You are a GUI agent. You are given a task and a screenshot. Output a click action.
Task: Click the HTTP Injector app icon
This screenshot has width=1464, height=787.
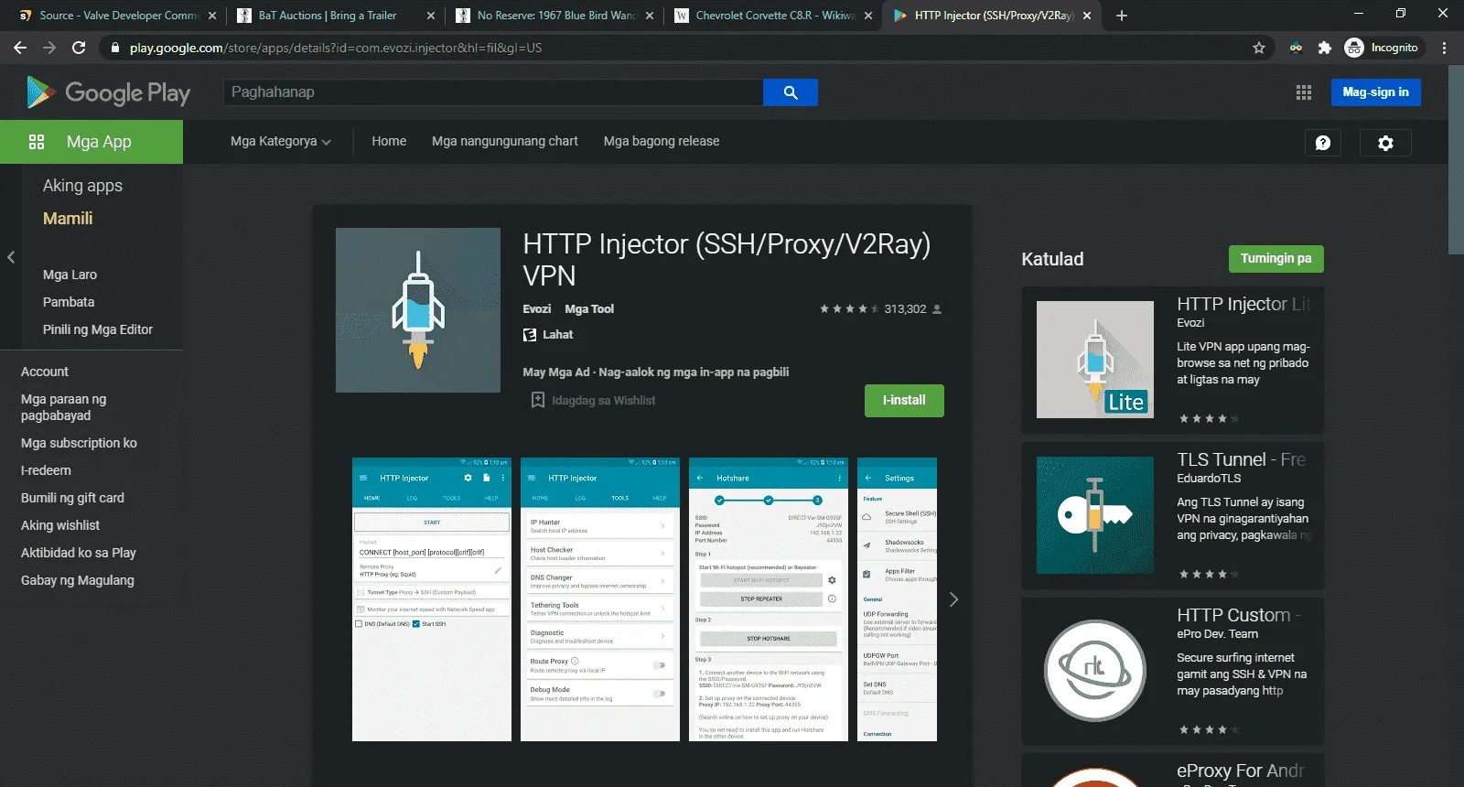(x=418, y=310)
